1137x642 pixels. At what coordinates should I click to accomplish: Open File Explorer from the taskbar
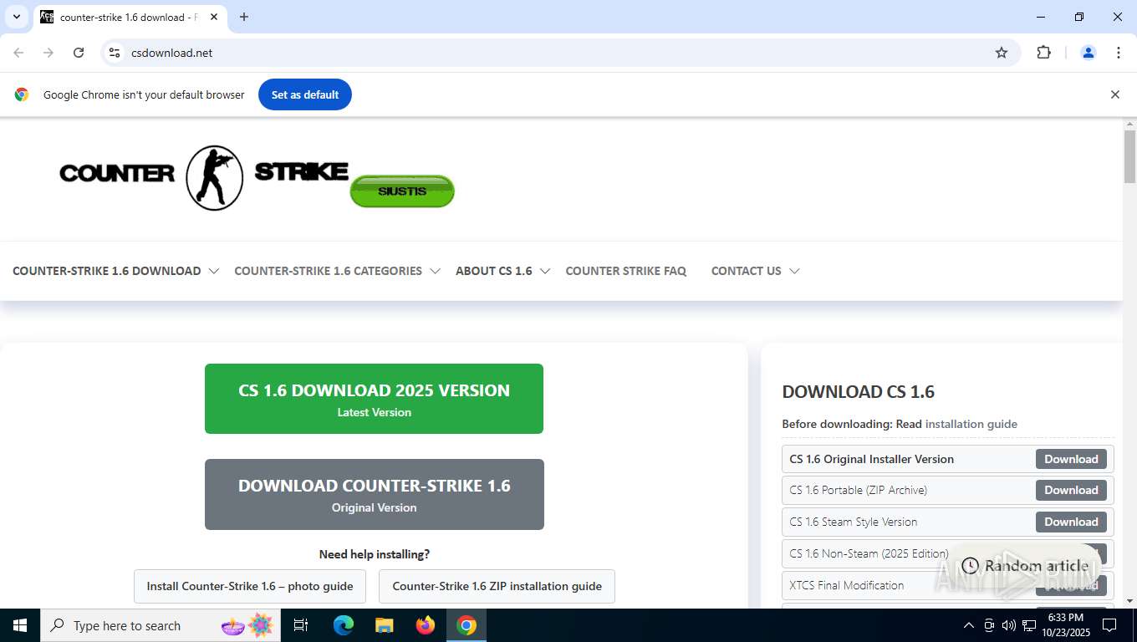pos(384,625)
